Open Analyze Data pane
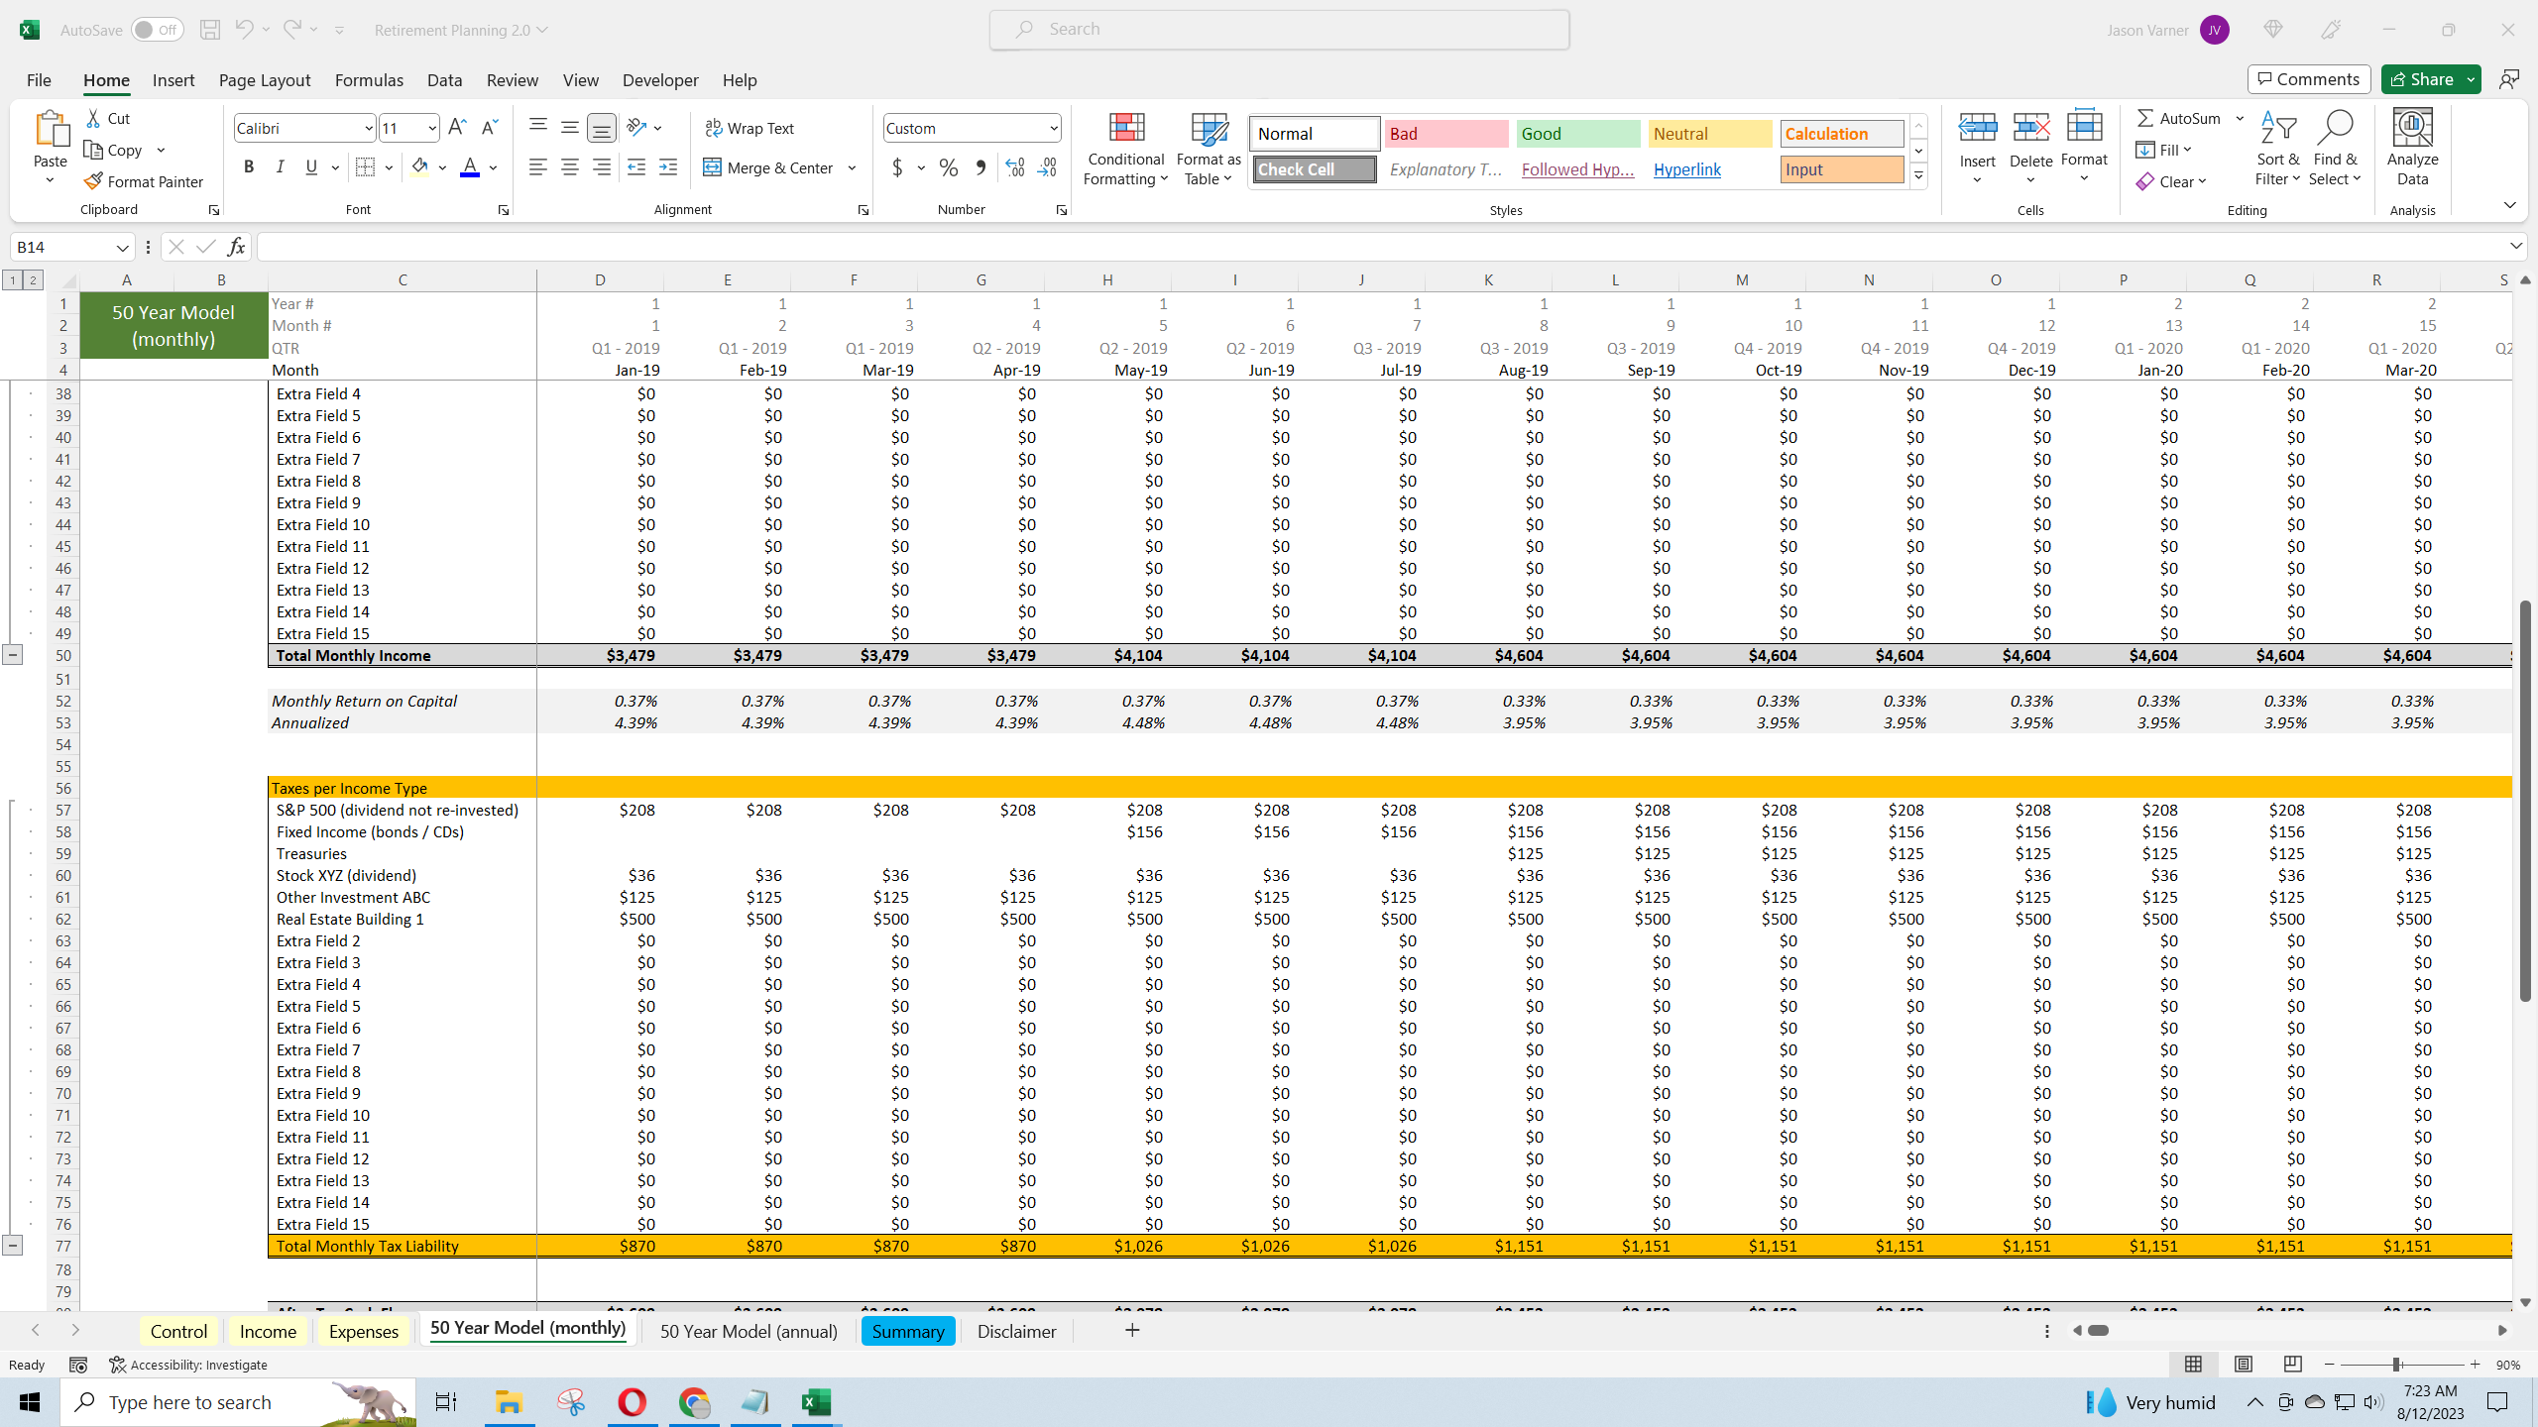 coord(2411,147)
